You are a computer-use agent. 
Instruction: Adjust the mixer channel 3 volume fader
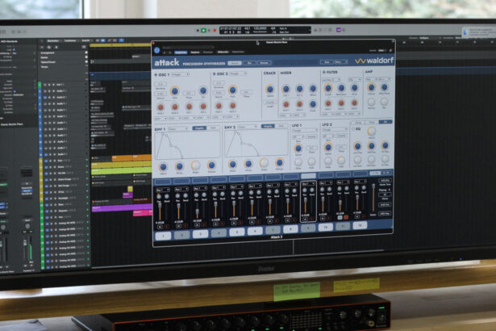[x=197, y=212]
